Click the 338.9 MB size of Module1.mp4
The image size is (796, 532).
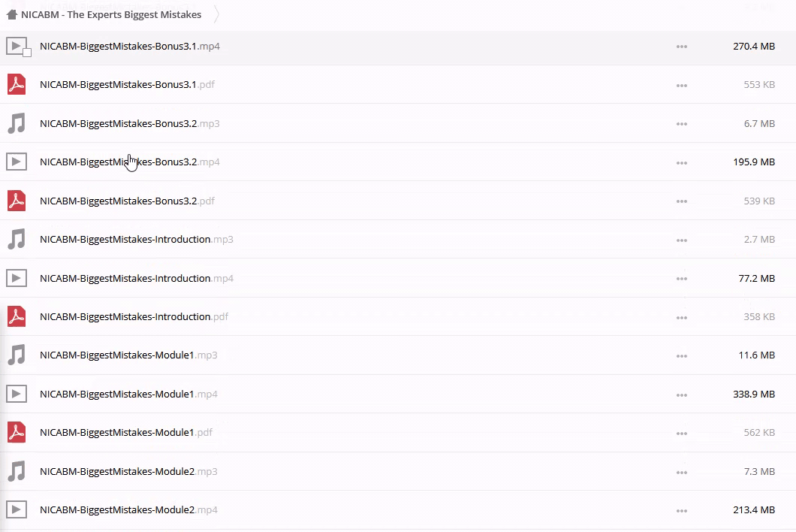point(753,394)
